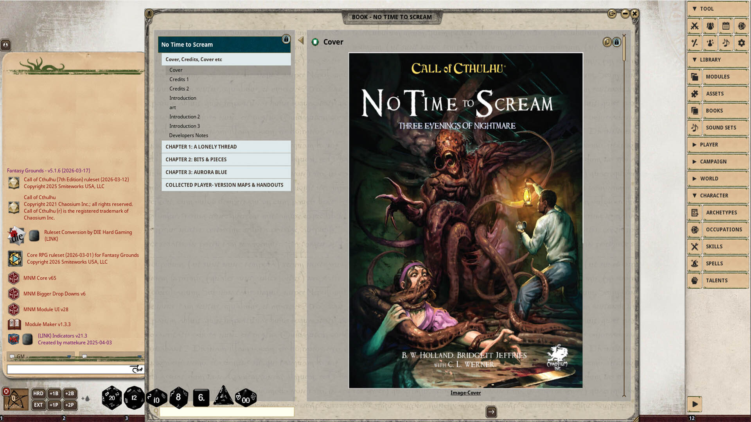
Task: Pick the d20 die
Action: [x=111, y=398]
